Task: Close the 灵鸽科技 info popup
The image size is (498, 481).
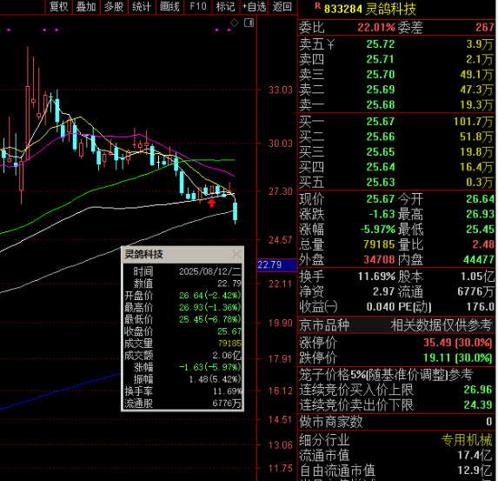Action: 236,254
